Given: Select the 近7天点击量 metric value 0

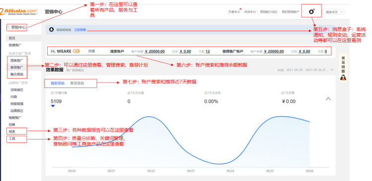Looking at the screenshot, I should (x=129, y=101).
